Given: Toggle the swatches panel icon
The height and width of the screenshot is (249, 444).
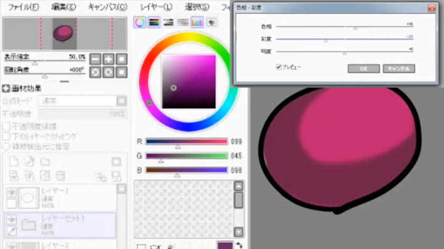Looking at the screenshot, I should pyautogui.click(x=197, y=22).
